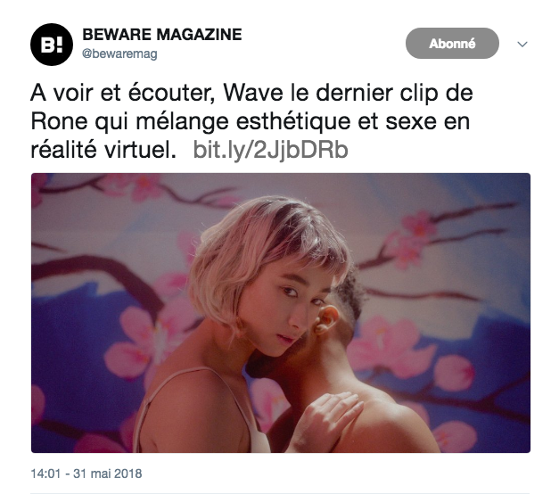559x494 pixels.
Task: Open the Beware Magazine B! avatar
Action: click(52, 45)
